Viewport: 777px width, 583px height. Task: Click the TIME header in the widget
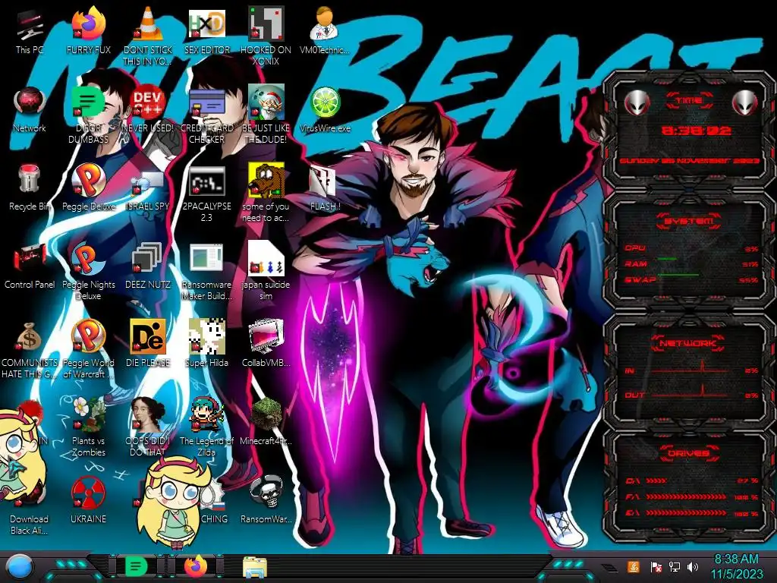point(689,101)
